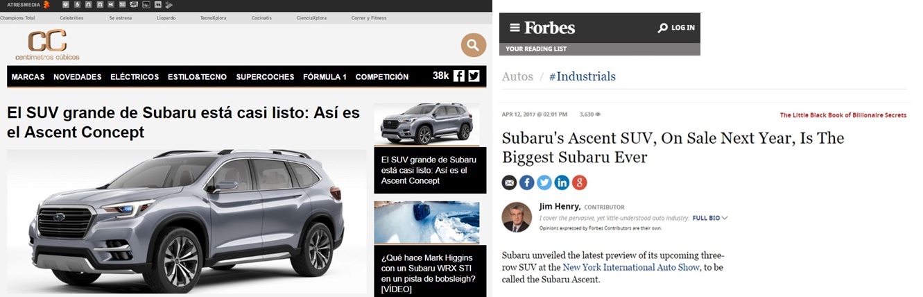Open Champions Total link

click(x=17, y=17)
